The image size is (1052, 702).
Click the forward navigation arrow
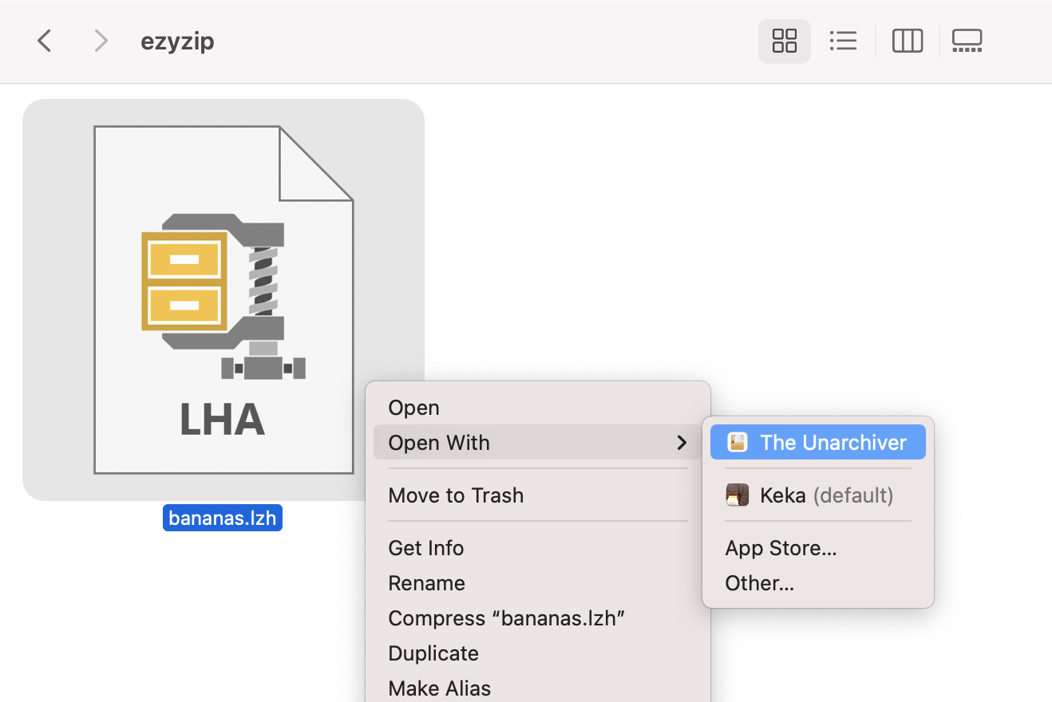pos(101,41)
